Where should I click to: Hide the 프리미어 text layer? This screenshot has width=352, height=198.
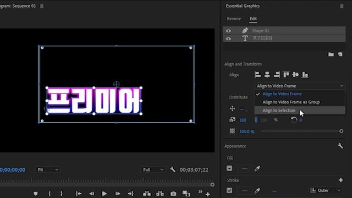point(228,38)
